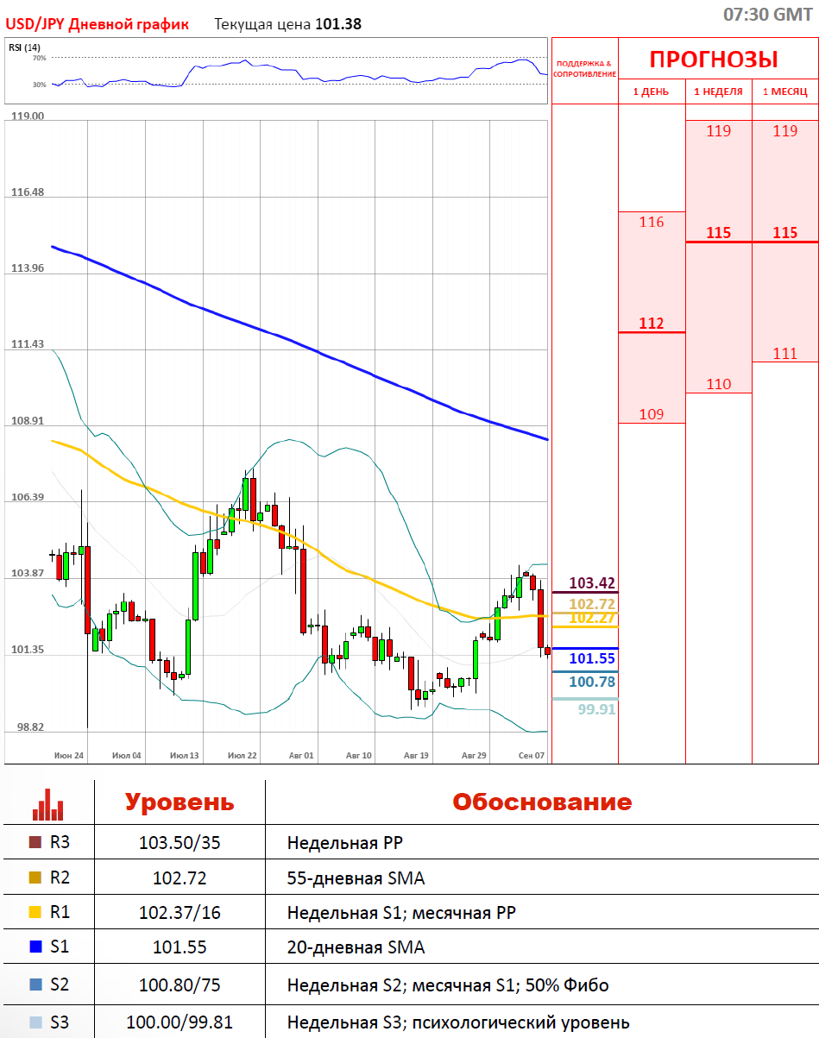Click the 'Недельная PP' rationale cell
The width and height of the screenshot is (819, 1038).
coord(345,843)
